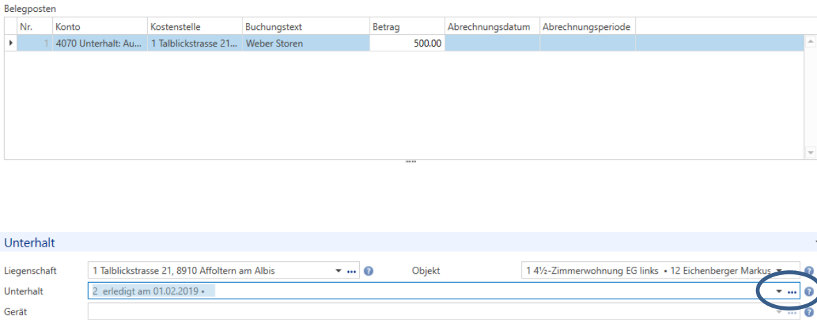This screenshot has height=323, width=817.
Task: Open Unterhalt lookup via ellipsis button
Action: point(792,292)
